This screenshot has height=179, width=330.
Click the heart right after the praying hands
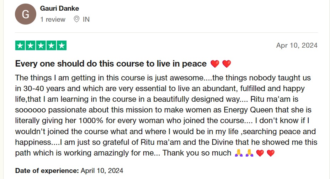click(x=260, y=153)
